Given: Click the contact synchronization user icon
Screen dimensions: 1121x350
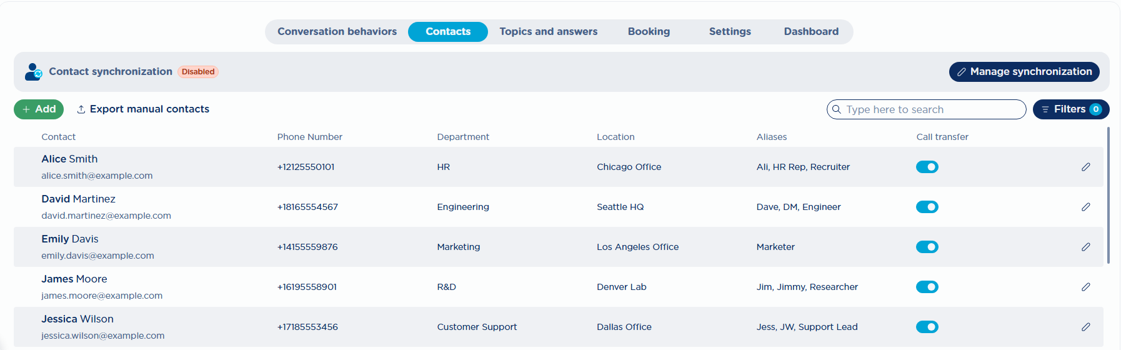Looking at the screenshot, I should coord(33,72).
